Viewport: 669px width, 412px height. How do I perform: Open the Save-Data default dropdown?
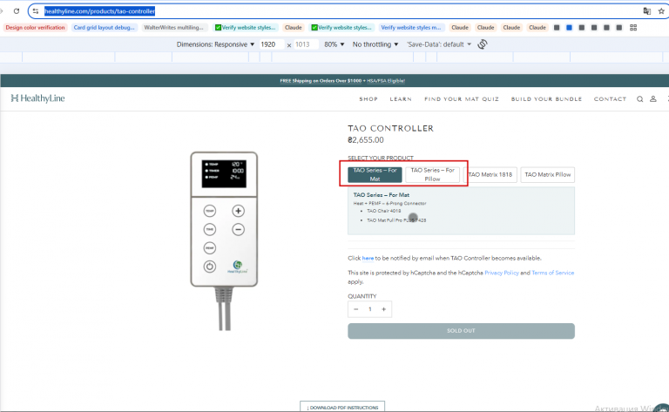tap(439, 44)
